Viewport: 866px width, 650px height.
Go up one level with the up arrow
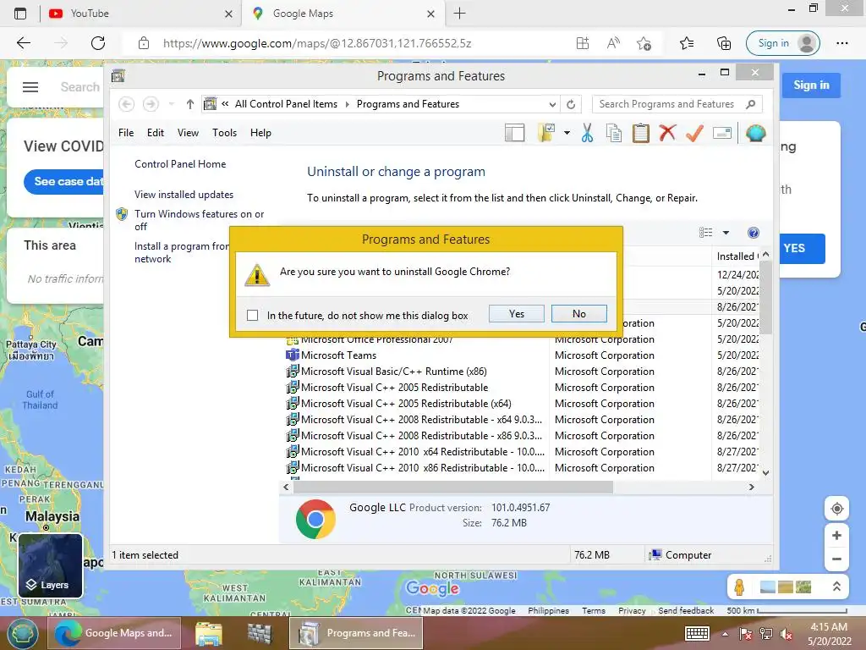click(190, 104)
